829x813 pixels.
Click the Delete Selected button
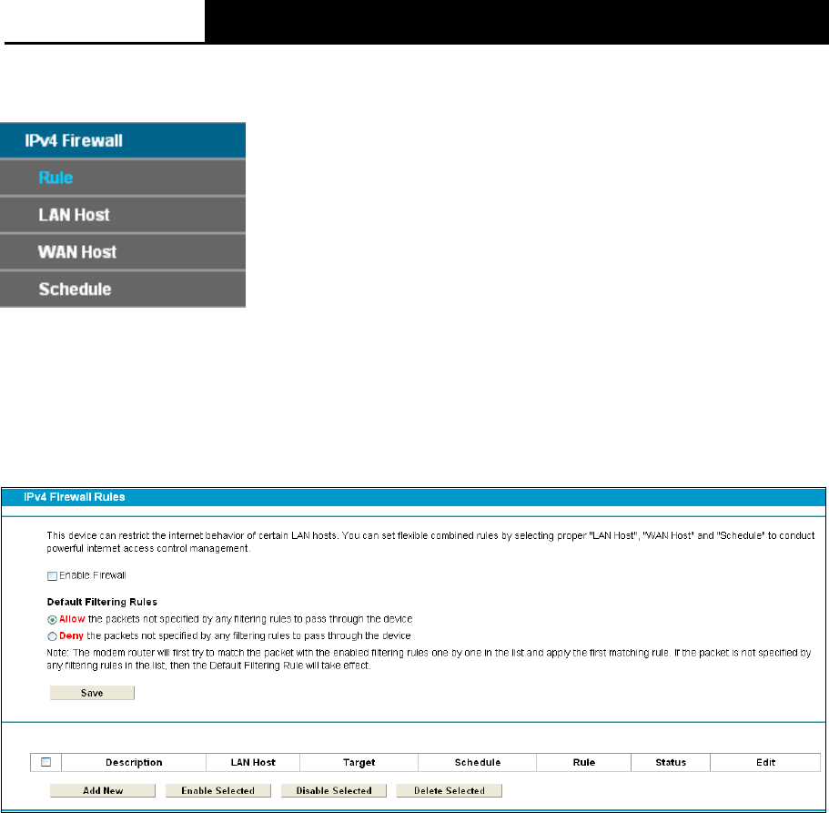tap(449, 790)
